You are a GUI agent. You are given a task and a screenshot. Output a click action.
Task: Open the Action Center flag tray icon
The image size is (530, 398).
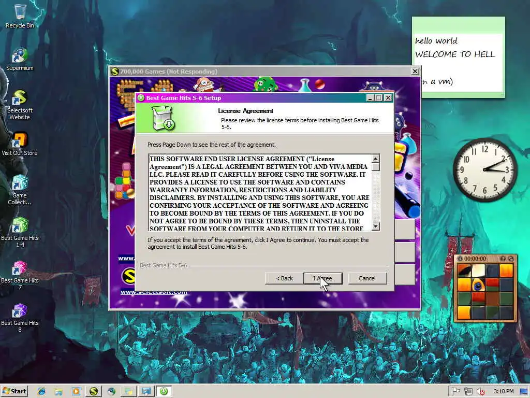pos(455,392)
